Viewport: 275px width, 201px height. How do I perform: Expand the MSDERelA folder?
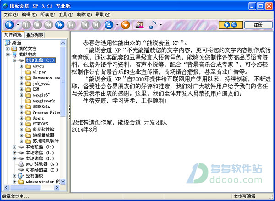[x=22, y=107]
